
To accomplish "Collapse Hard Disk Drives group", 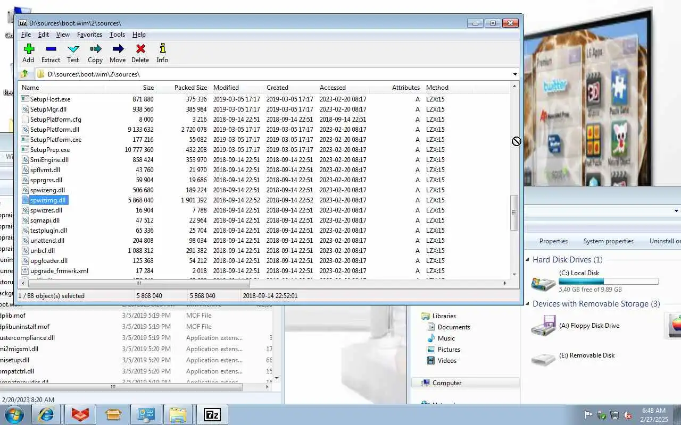I will point(528,260).
